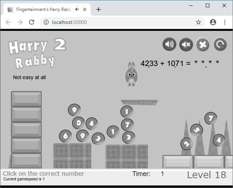Restart level with circular arrow button
Screen dimensions: 233x188
220,44
